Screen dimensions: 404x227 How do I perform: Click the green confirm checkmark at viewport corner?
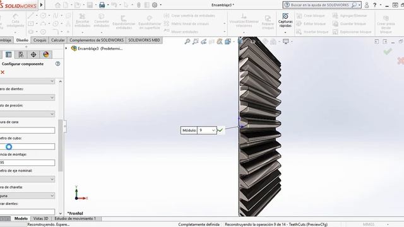[x=388, y=52]
